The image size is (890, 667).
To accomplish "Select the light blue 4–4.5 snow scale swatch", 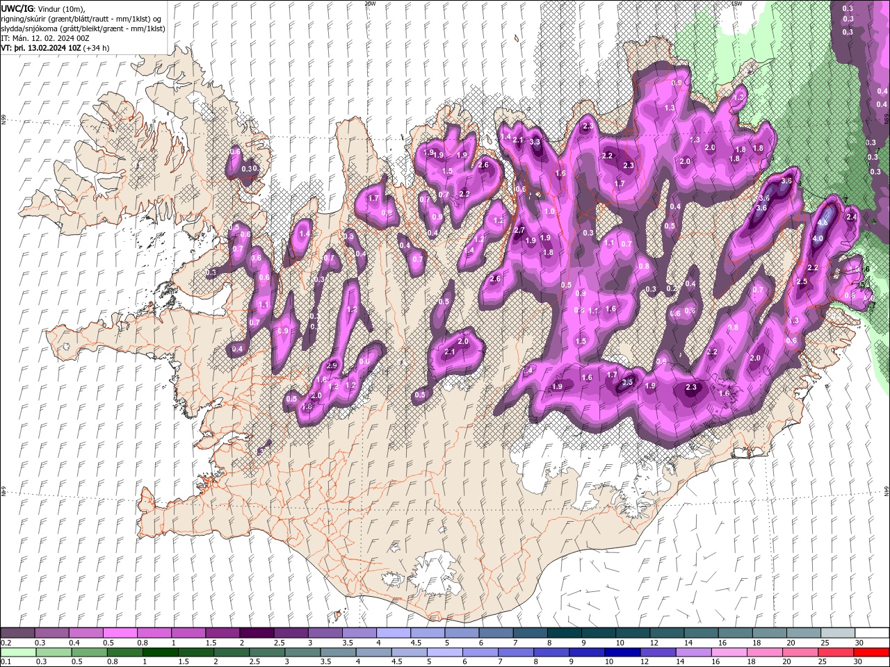I will click(393, 633).
